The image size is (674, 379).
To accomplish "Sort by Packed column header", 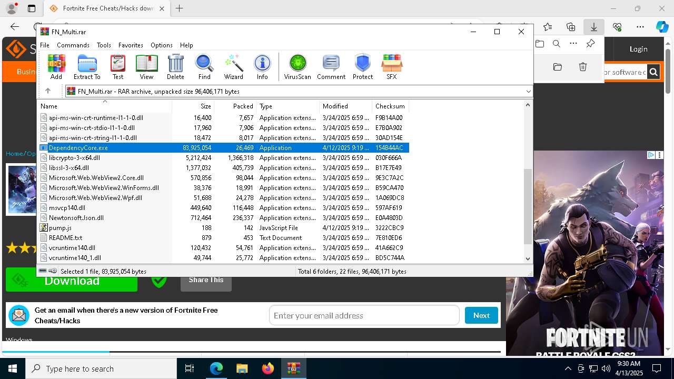I will pyautogui.click(x=235, y=106).
